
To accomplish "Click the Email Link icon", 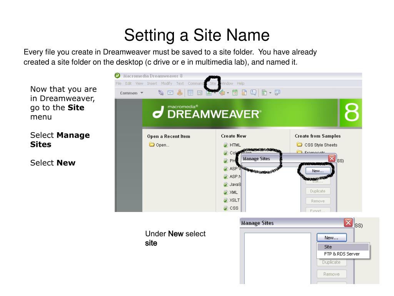I will point(170,92).
